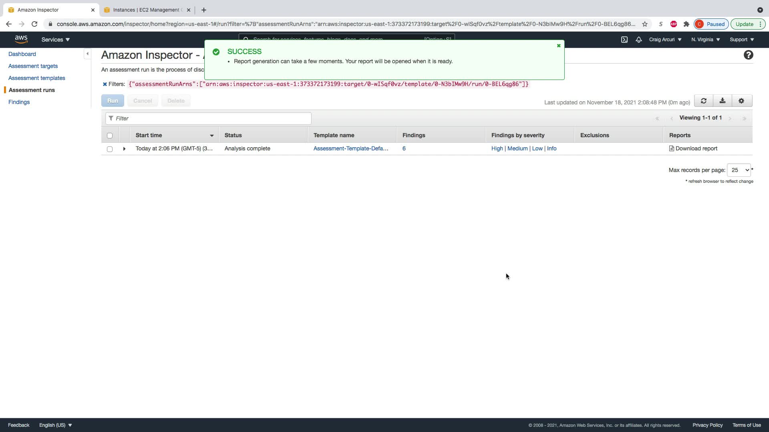
Task: Collapse the left navigation sidebar arrow
Action: click(87, 54)
